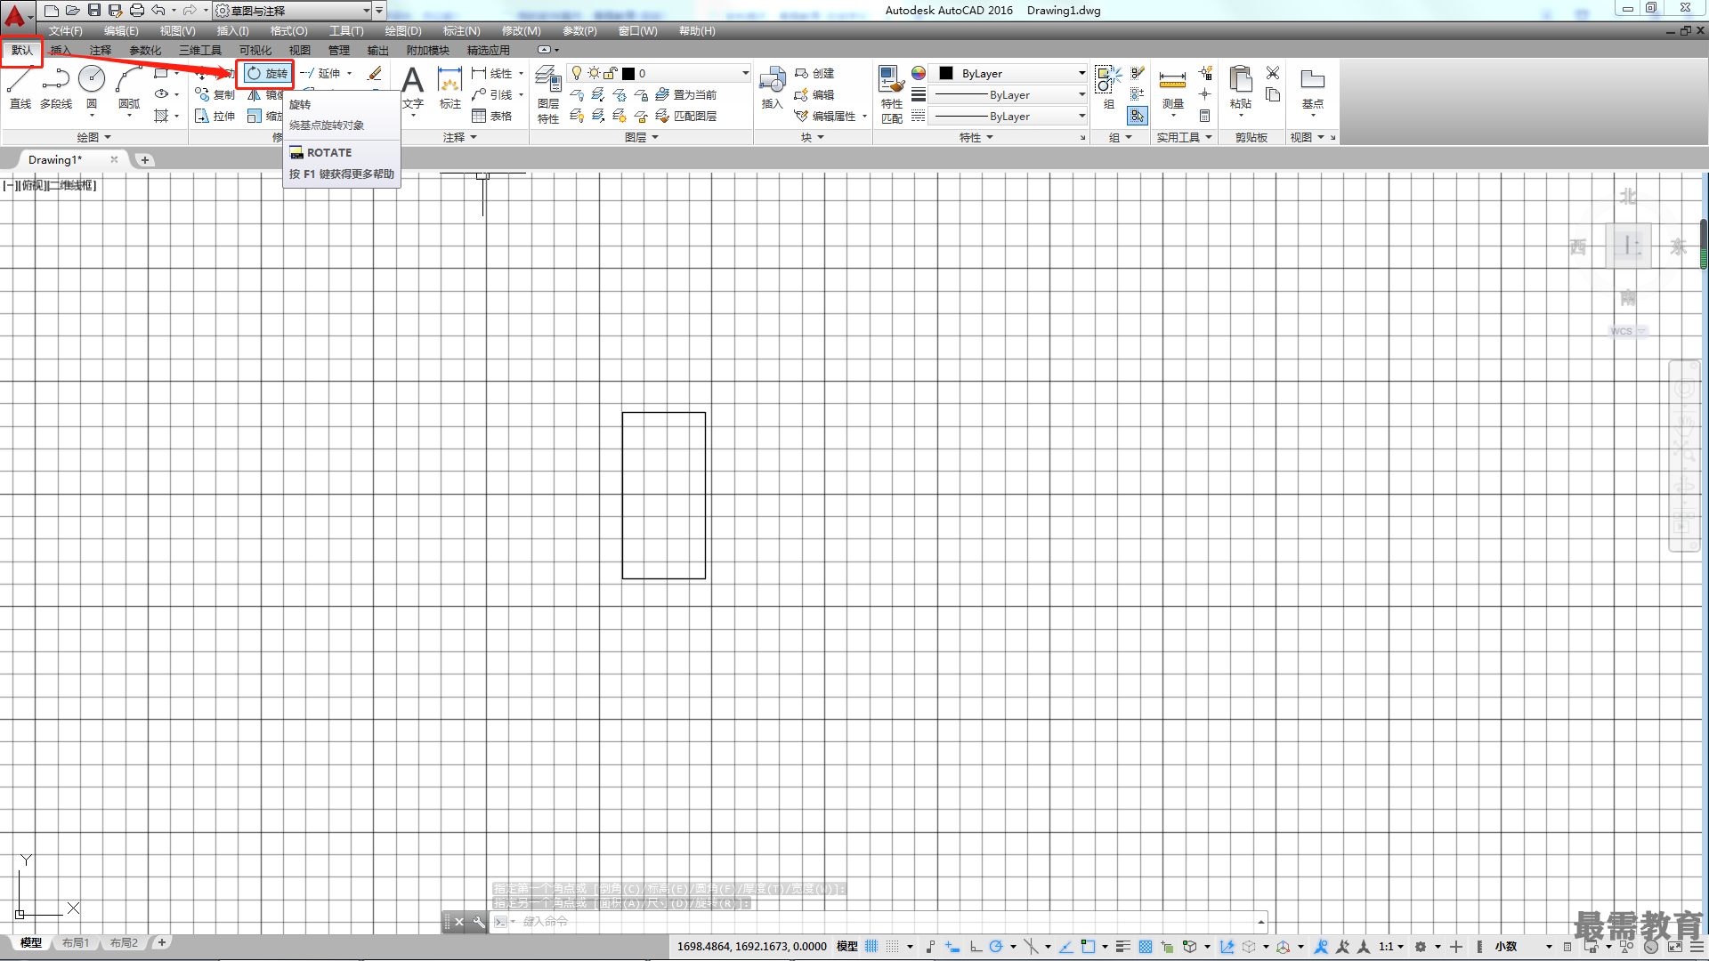This screenshot has height=961, width=1709.
Task: Toggle transparency display in status bar
Action: pos(1146,946)
